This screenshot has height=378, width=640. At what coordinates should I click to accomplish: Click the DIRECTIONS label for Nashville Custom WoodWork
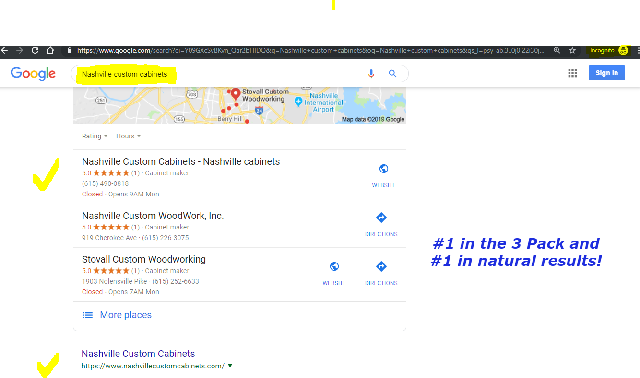pos(381,234)
